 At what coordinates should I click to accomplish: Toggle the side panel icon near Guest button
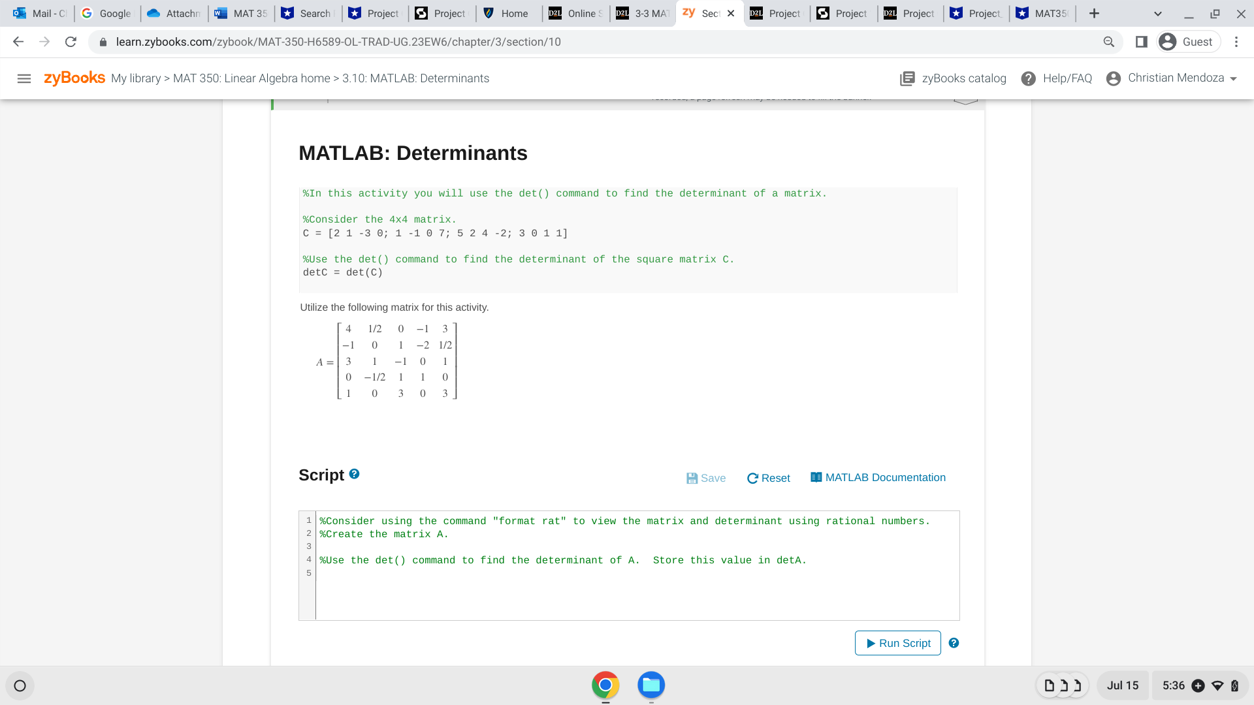(x=1140, y=41)
